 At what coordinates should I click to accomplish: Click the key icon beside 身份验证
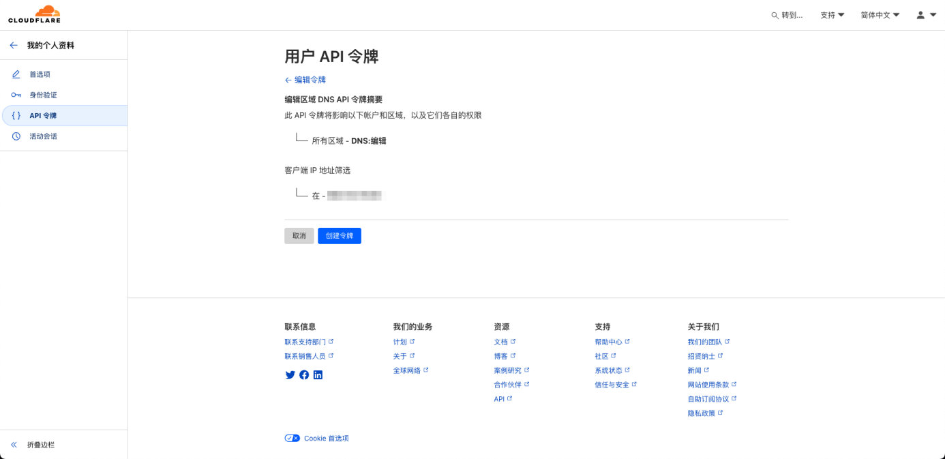click(x=16, y=95)
